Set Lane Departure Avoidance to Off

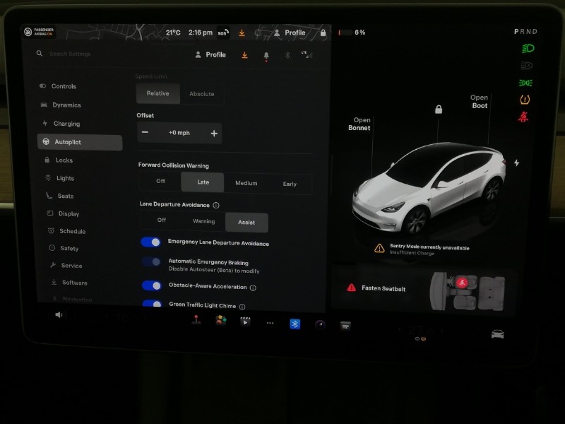tap(162, 220)
